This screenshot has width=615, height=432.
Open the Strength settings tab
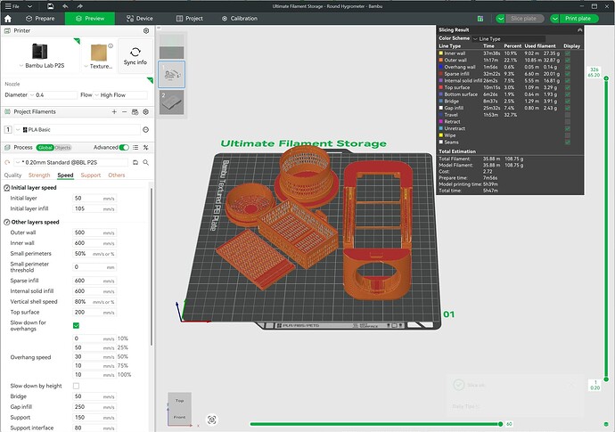point(39,175)
